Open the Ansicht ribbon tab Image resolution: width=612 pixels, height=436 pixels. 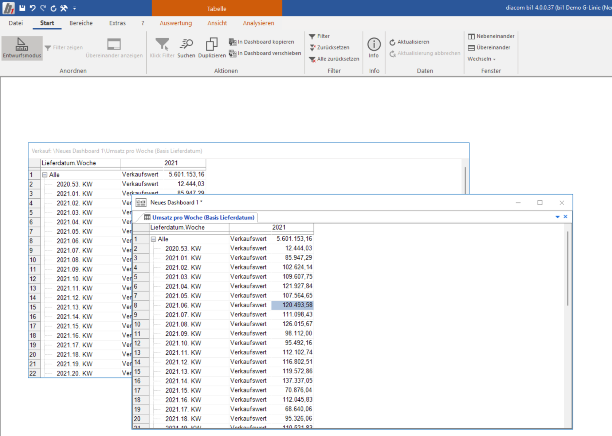point(217,23)
